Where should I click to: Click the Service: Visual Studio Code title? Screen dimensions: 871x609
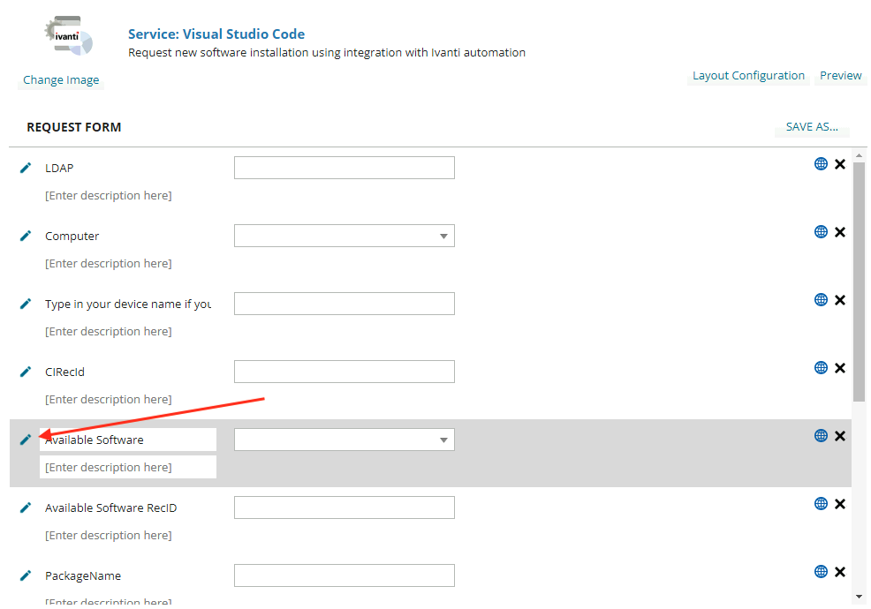[x=216, y=34]
